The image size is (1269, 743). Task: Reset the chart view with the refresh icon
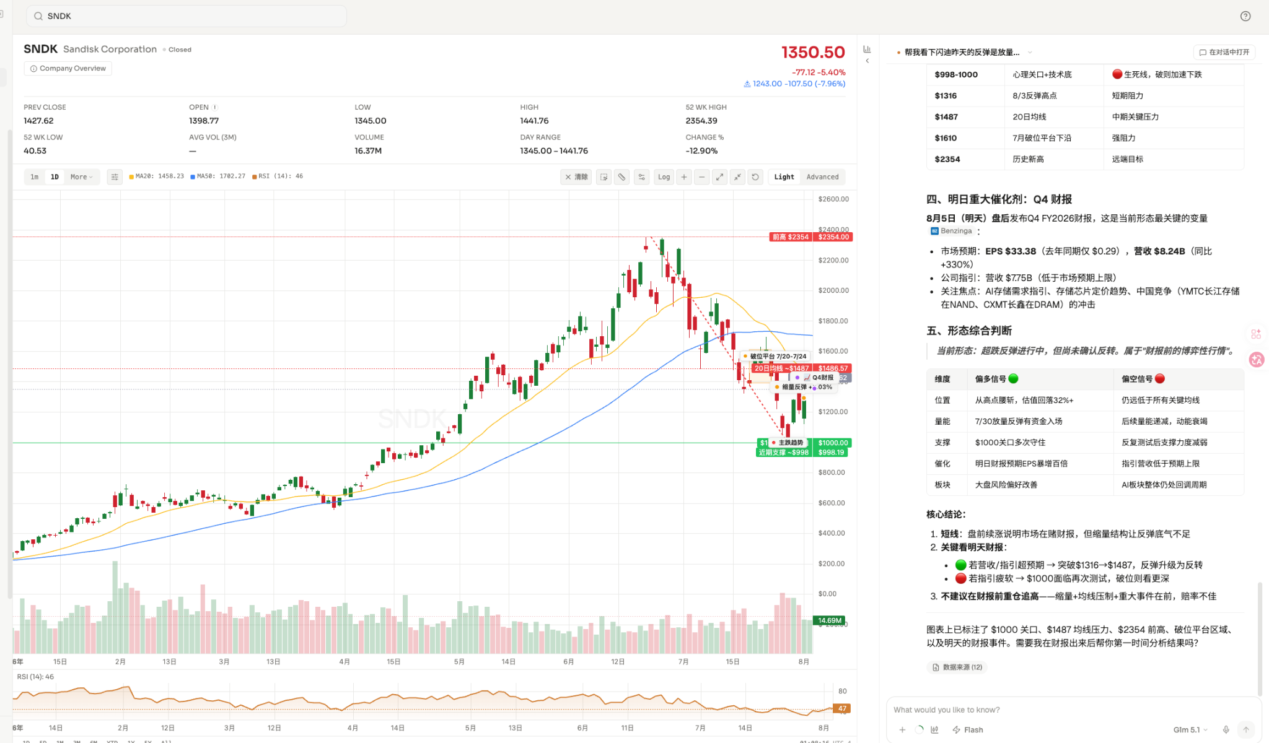point(755,177)
